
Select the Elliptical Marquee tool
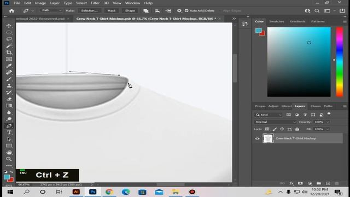[9, 33]
